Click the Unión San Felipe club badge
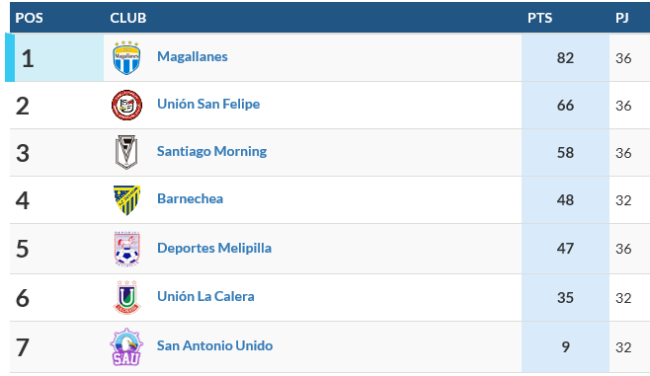This screenshot has width=650, height=376. (x=126, y=106)
